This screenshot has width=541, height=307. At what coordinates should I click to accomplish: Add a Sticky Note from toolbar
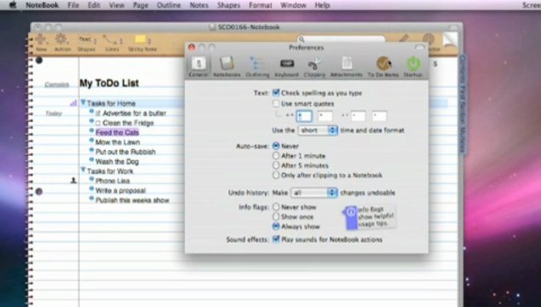coord(142,43)
